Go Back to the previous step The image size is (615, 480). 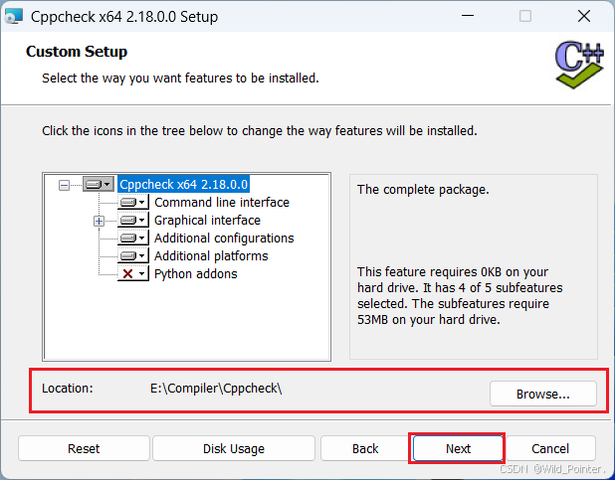[365, 448]
